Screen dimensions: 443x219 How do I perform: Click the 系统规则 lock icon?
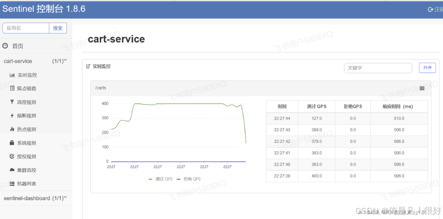12,143
